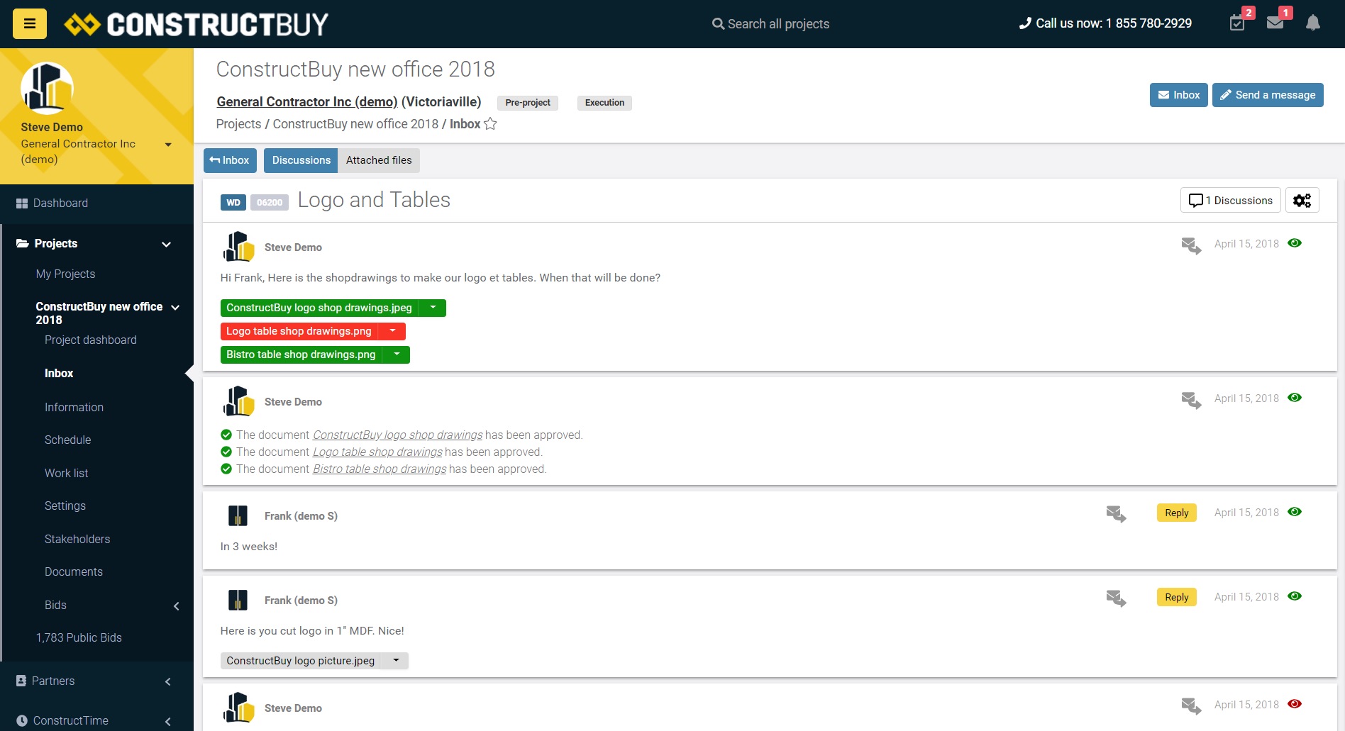Open the 1 Discussions button

pyautogui.click(x=1231, y=201)
